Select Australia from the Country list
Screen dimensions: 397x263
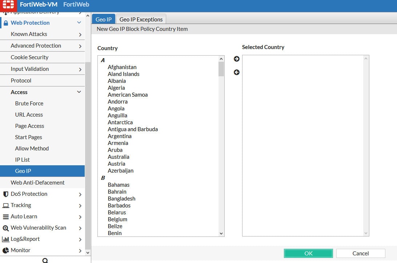119,157
